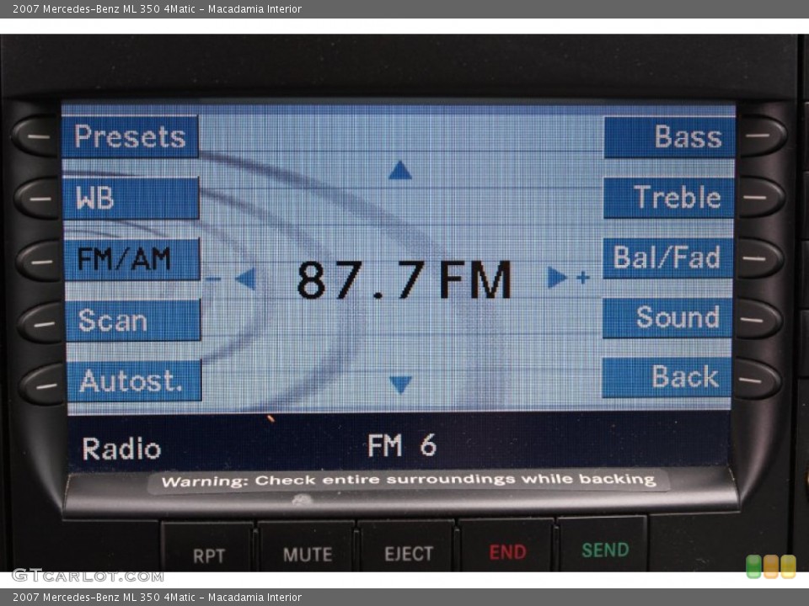
Task: Push the physical key beside FM/AM
Action: (40, 261)
